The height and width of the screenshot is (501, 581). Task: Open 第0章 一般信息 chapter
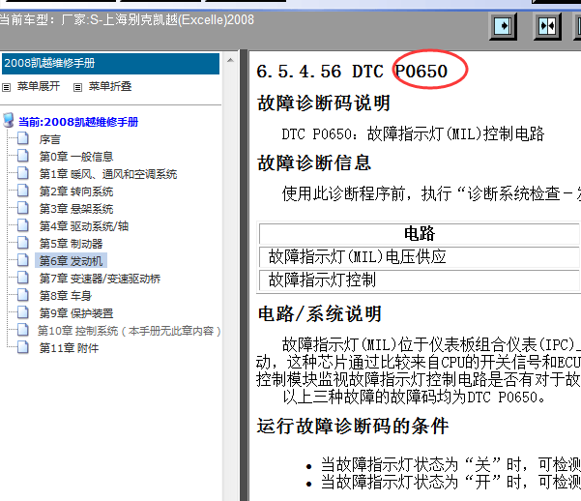tap(76, 157)
